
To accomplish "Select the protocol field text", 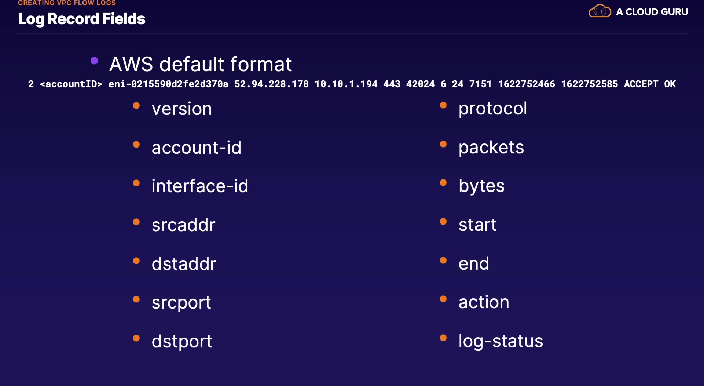I will click(x=492, y=109).
